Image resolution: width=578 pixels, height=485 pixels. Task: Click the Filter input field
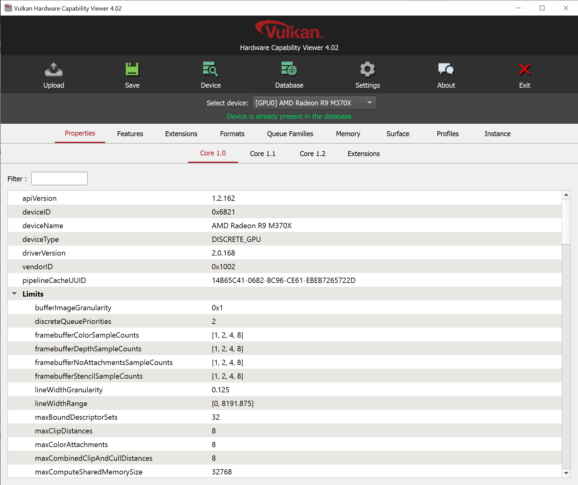[59, 178]
